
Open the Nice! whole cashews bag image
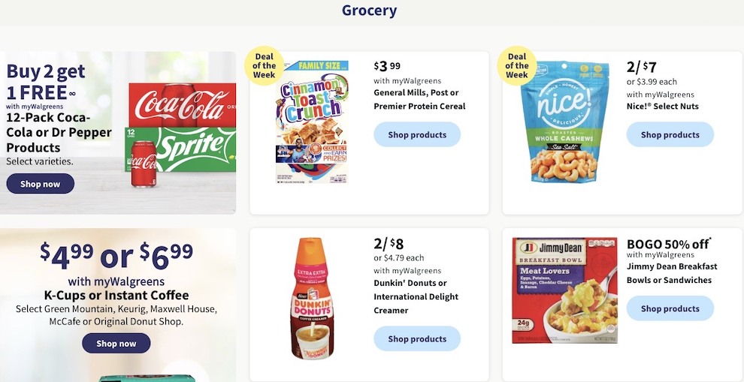point(564,122)
